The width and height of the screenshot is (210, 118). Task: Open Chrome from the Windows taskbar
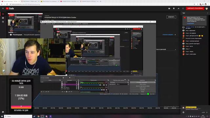click(x=38, y=116)
